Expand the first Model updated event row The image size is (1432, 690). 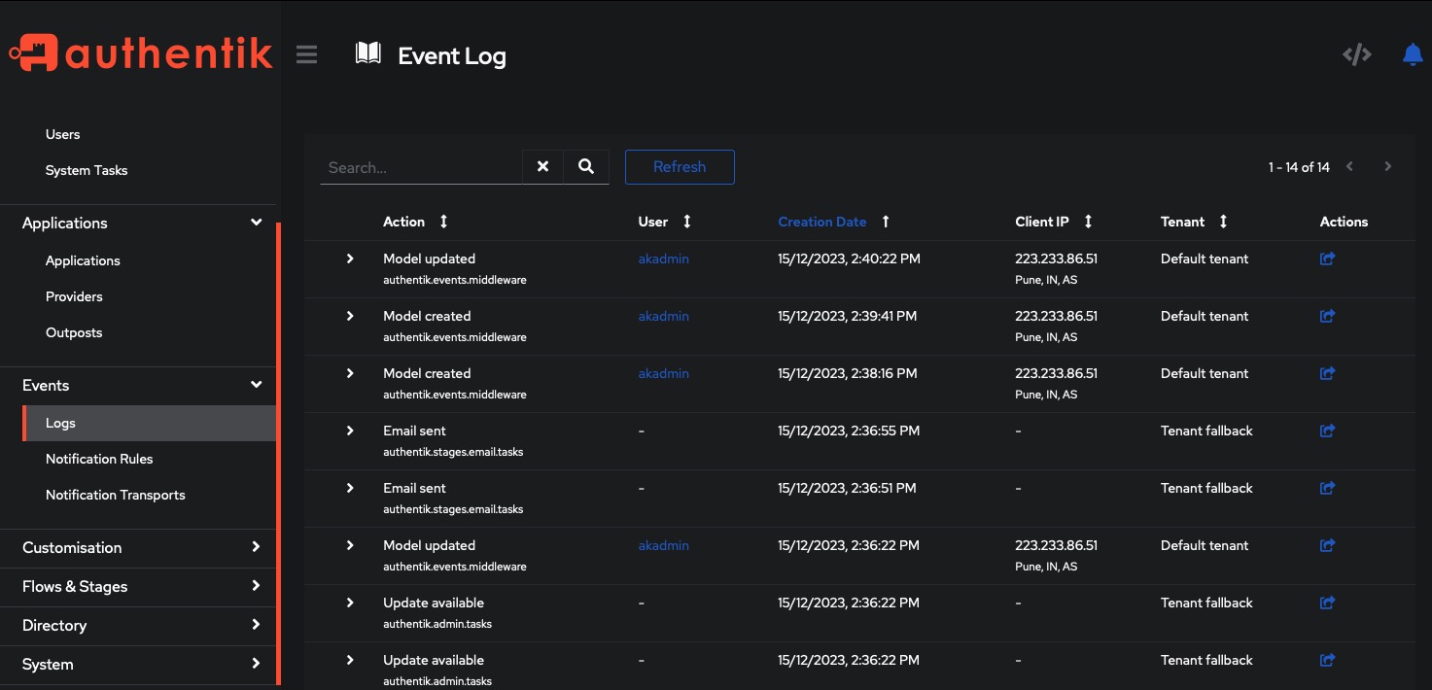point(350,259)
